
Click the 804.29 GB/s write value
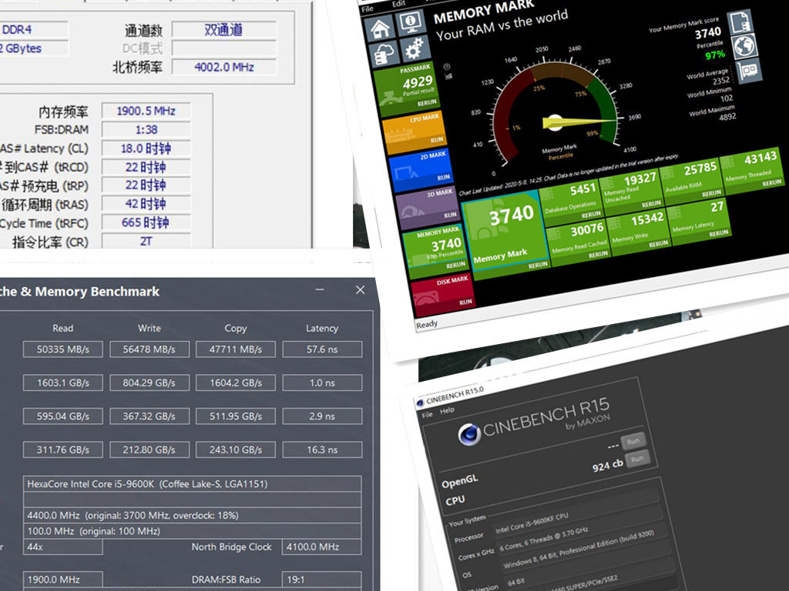point(149,383)
